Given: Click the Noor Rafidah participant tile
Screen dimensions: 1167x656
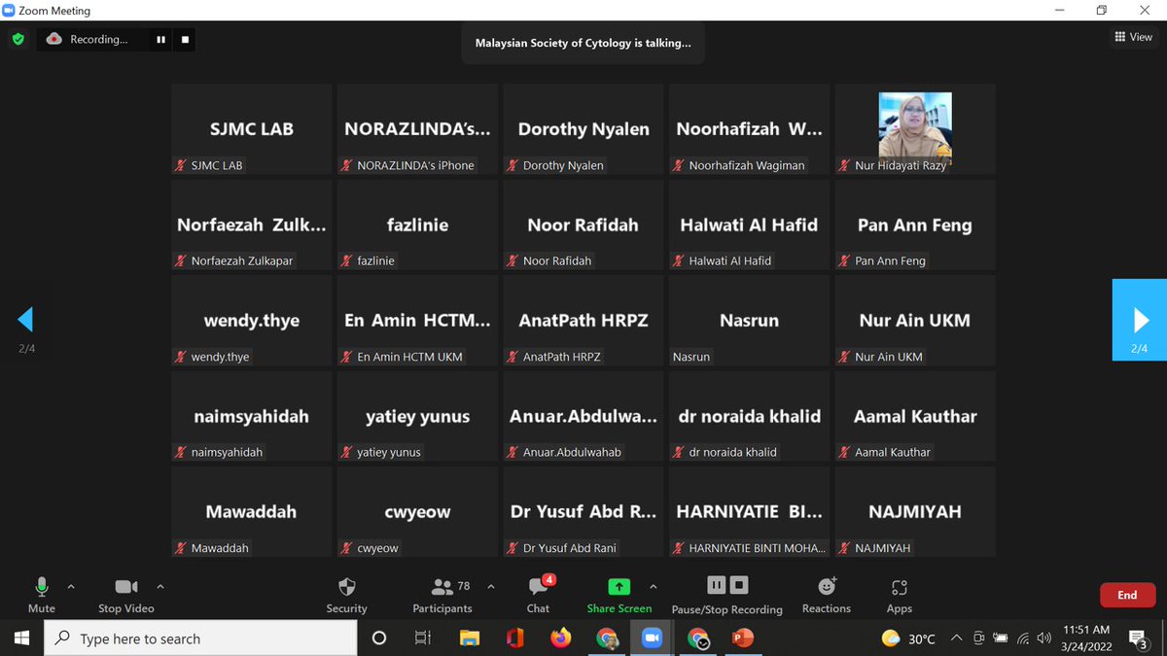Looking at the screenshot, I should click(x=583, y=224).
